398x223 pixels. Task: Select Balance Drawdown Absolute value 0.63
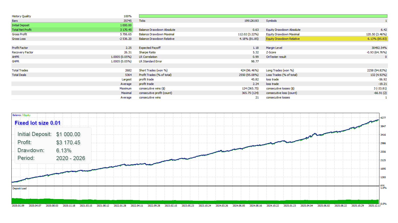click(x=256, y=30)
